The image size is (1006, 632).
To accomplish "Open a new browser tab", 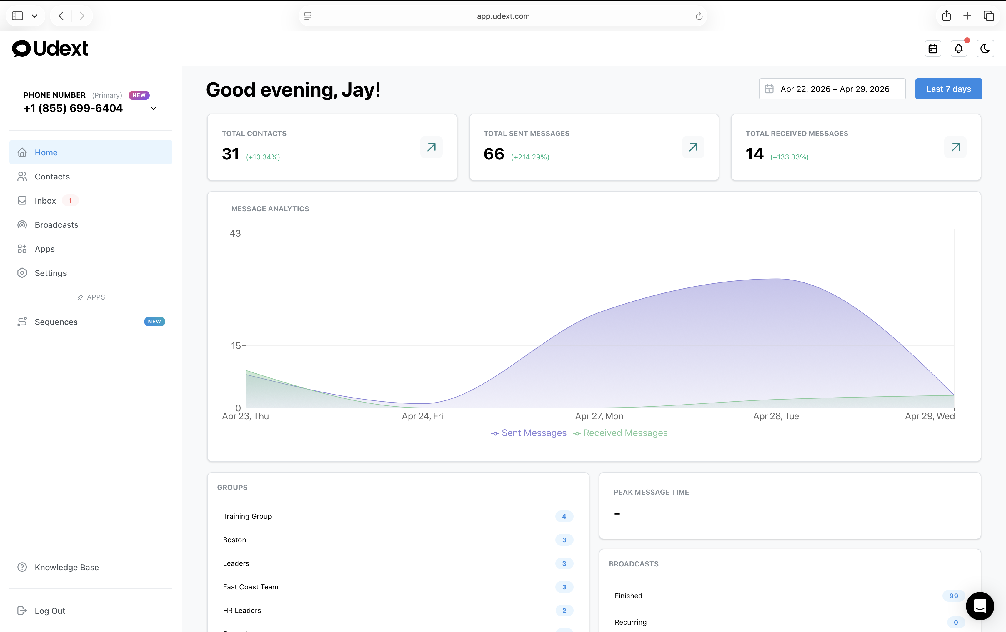I will pos(967,16).
